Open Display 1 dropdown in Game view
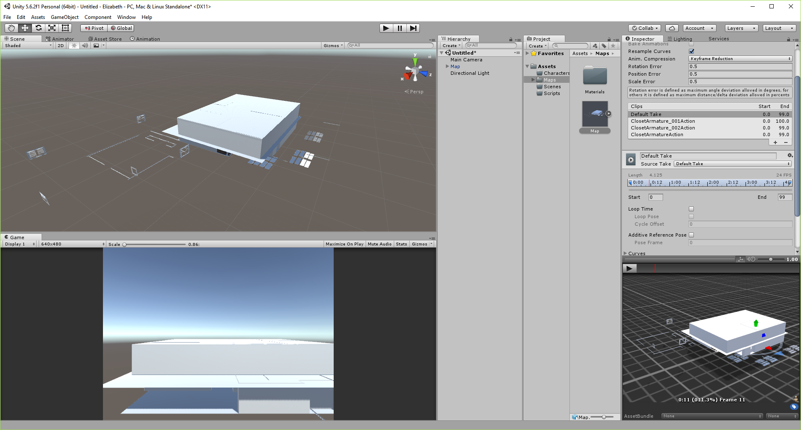The height and width of the screenshot is (430, 801). click(x=20, y=244)
